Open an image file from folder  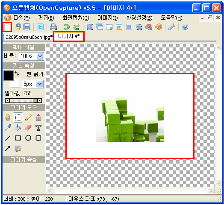[17, 27]
